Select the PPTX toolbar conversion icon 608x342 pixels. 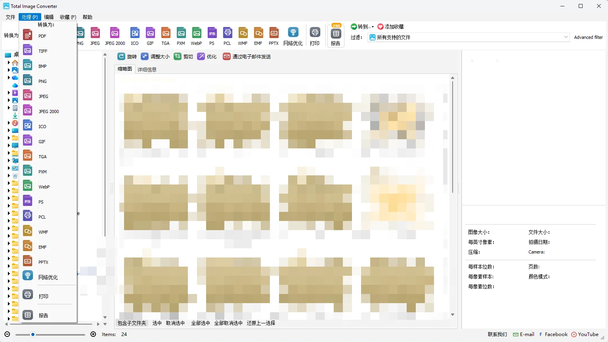[x=274, y=36]
